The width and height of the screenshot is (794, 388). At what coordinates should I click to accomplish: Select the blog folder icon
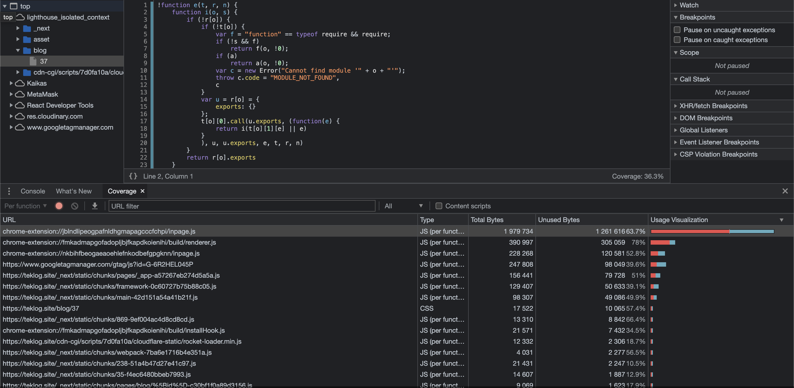coord(27,50)
